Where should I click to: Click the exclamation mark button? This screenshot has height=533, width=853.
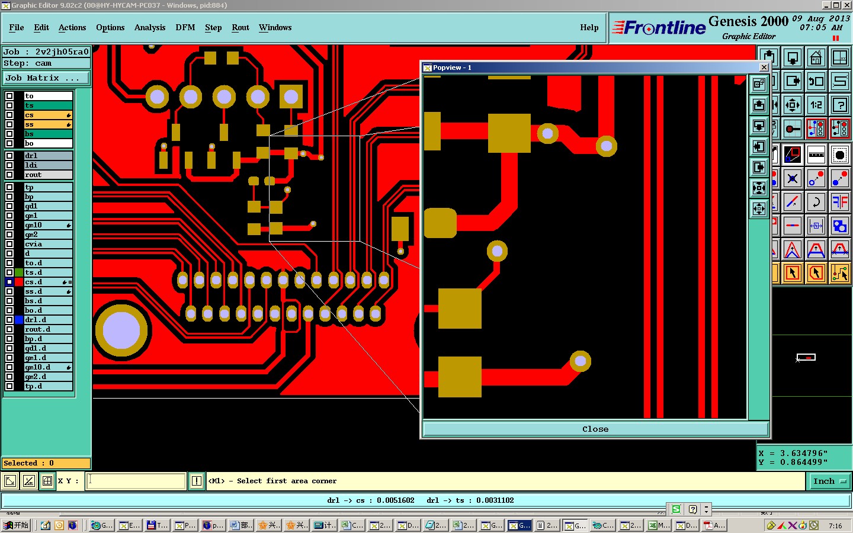point(197,481)
